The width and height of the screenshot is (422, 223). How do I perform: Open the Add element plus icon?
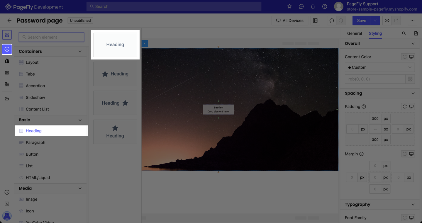coord(7,49)
